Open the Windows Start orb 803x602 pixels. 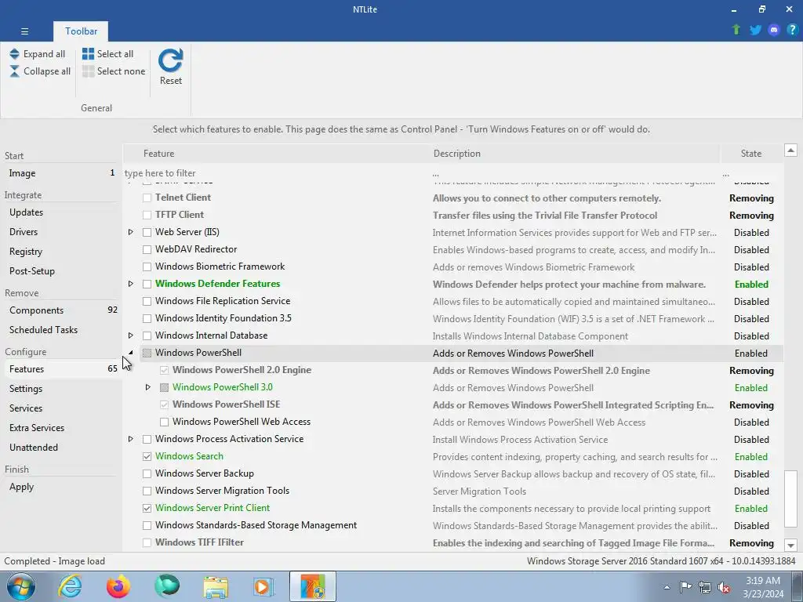pos(21,586)
